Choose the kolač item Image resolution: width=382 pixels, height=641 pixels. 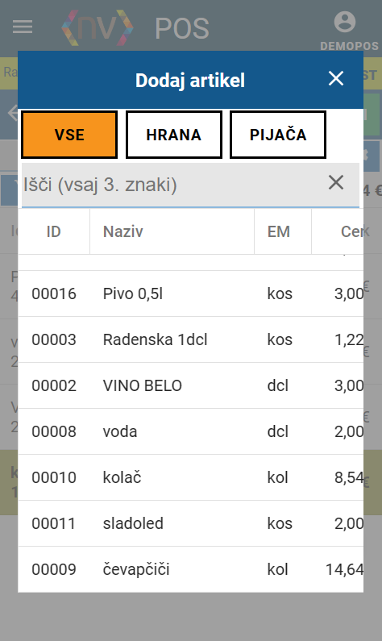click(190, 477)
